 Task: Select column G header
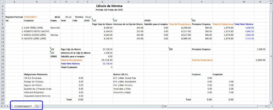pyautogui.click(x=102, y=2)
